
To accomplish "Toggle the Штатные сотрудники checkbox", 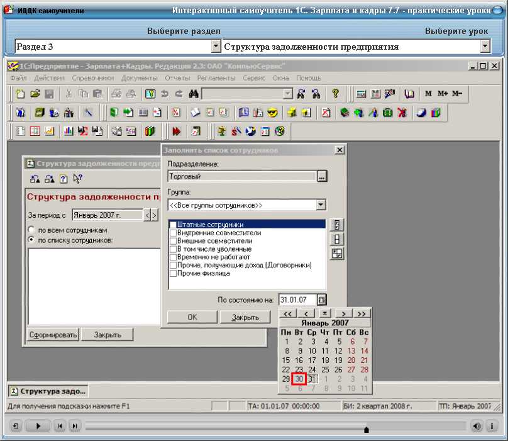I will (173, 225).
